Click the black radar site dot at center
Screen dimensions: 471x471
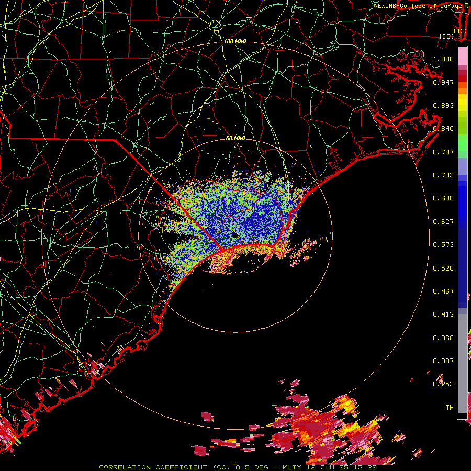tap(235, 235)
